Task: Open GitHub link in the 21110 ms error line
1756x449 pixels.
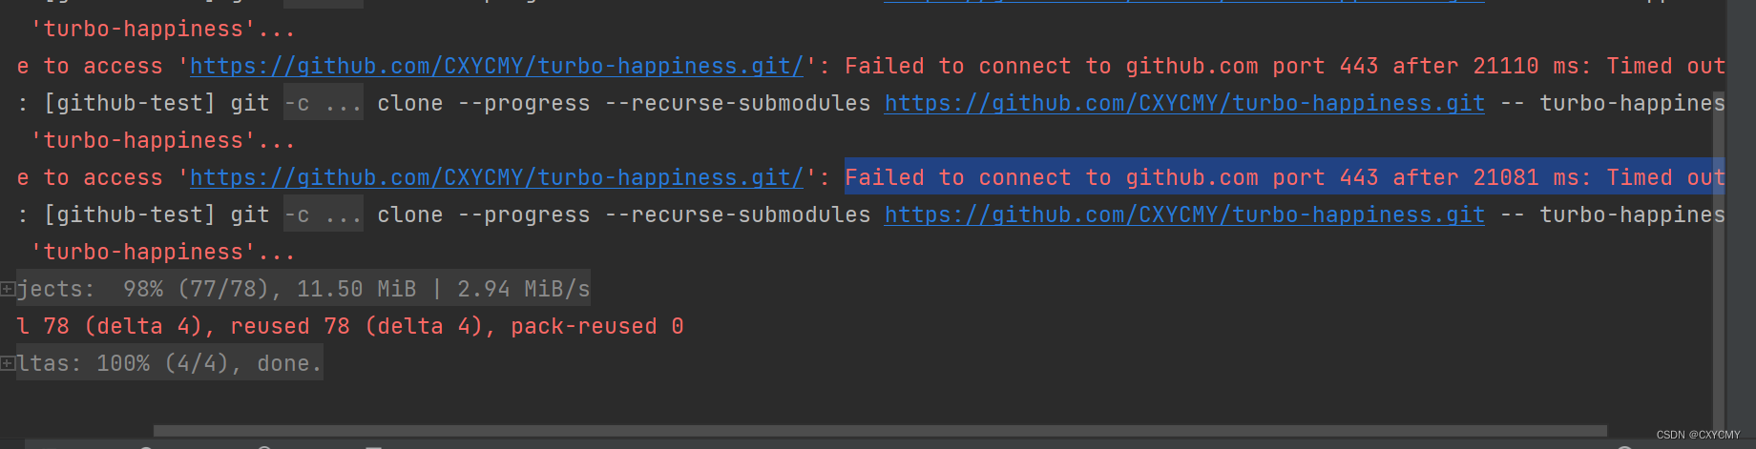Action: (x=497, y=67)
